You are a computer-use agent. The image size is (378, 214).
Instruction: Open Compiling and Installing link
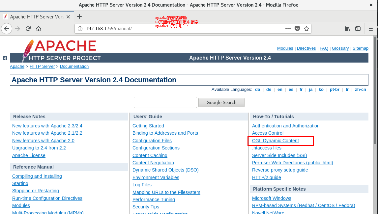coord(37,176)
